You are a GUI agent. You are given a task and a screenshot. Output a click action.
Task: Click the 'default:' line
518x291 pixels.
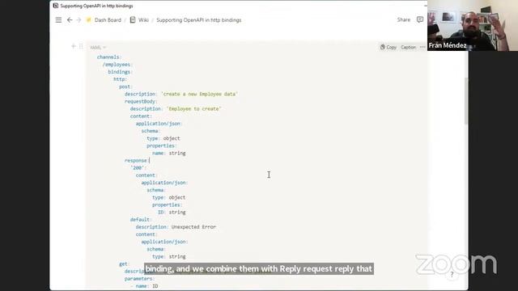(141, 219)
